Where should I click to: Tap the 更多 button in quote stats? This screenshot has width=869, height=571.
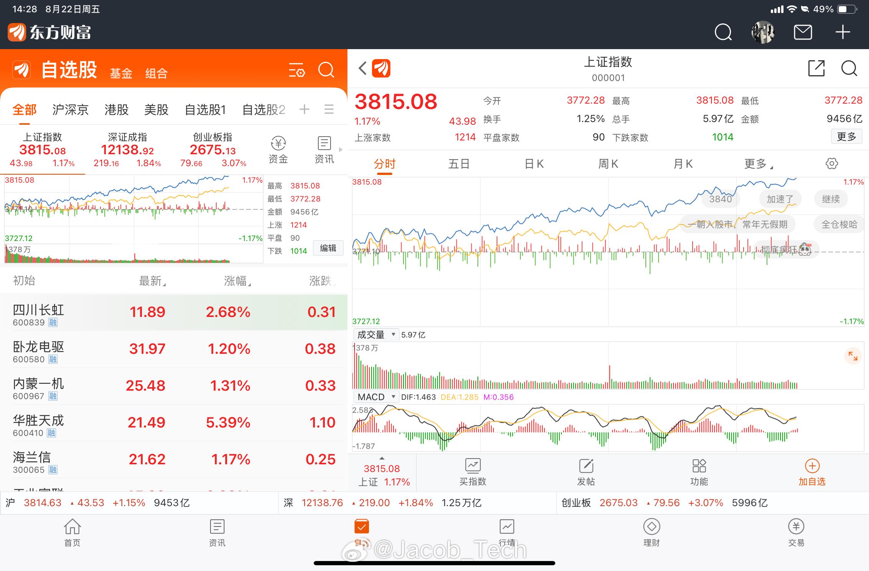(846, 136)
